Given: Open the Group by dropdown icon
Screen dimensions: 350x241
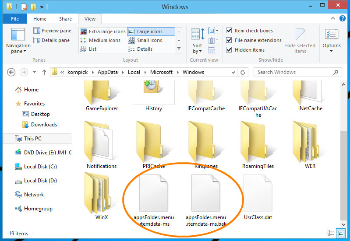Looking at the screenshot, I should pos(213,31).
